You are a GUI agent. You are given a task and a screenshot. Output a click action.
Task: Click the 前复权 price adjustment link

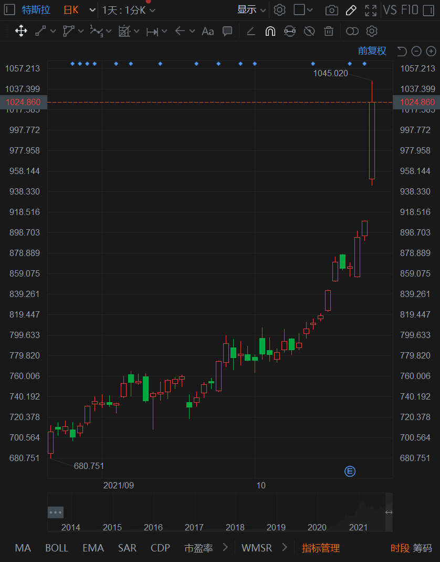click(x=372, y=51)
